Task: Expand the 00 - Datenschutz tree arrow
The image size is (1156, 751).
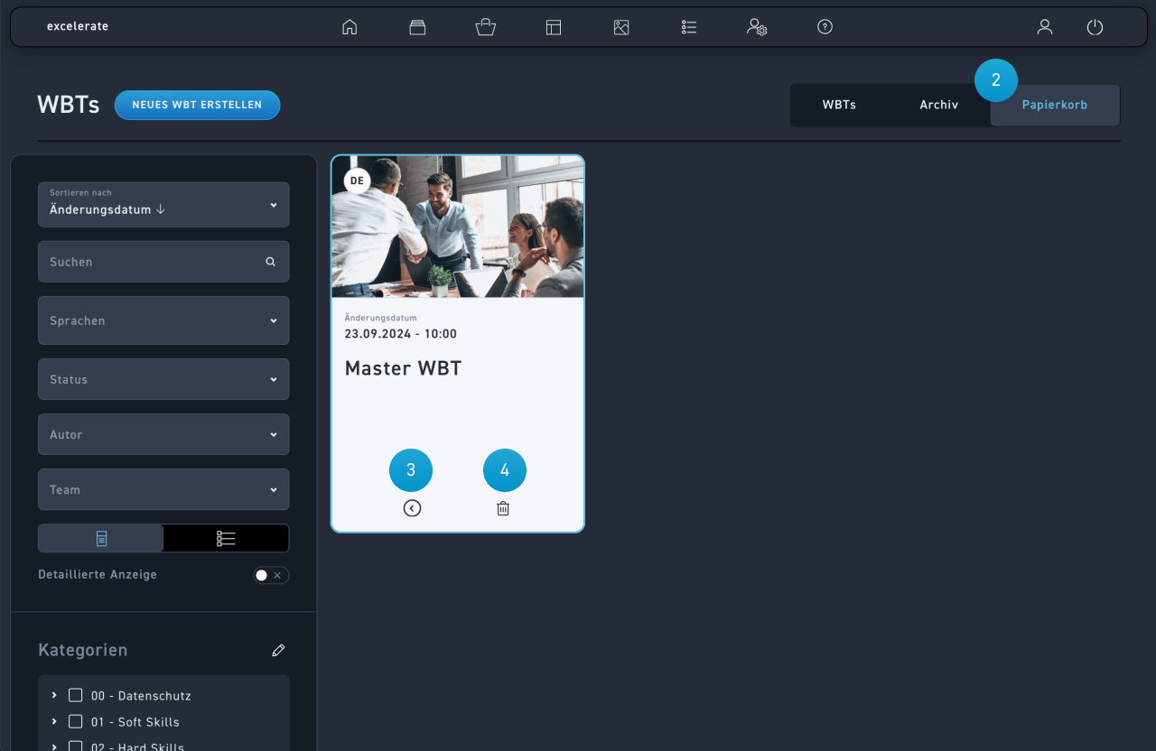Action: [54, 695]
